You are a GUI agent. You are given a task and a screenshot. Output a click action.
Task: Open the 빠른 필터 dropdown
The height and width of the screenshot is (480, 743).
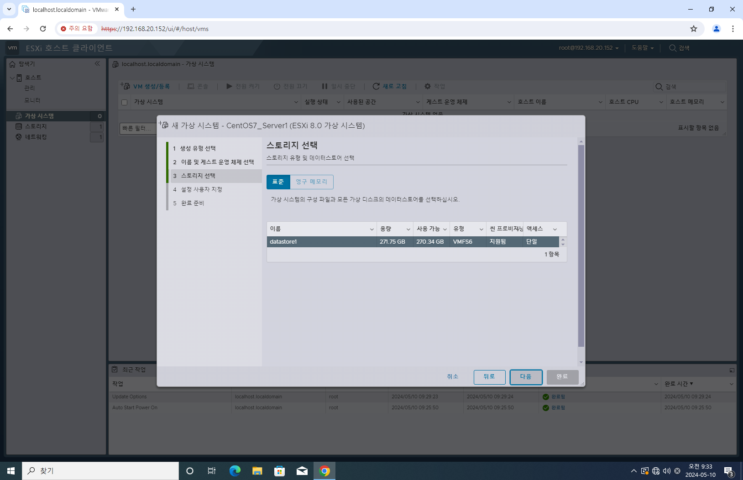pos(137,128)
